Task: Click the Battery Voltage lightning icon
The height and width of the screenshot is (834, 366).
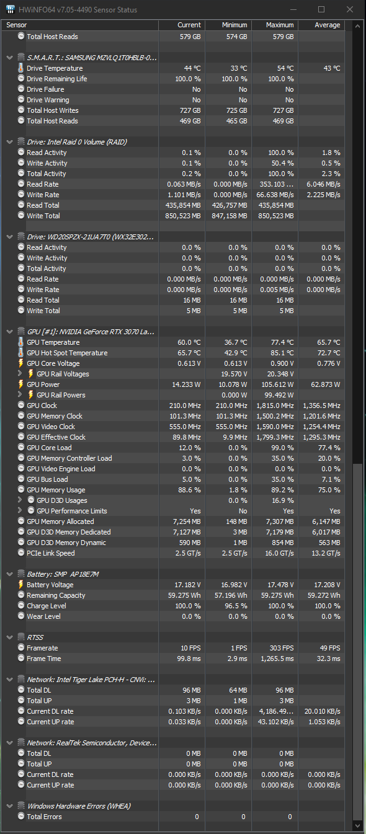Action: (x=21, y=585)
